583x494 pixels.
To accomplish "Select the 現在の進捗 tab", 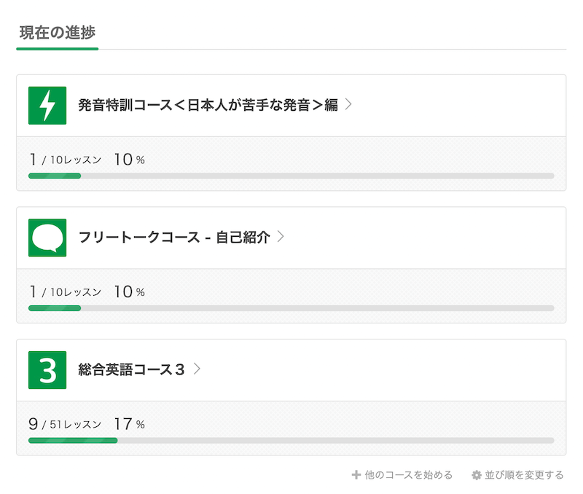I will click(58, 33).
